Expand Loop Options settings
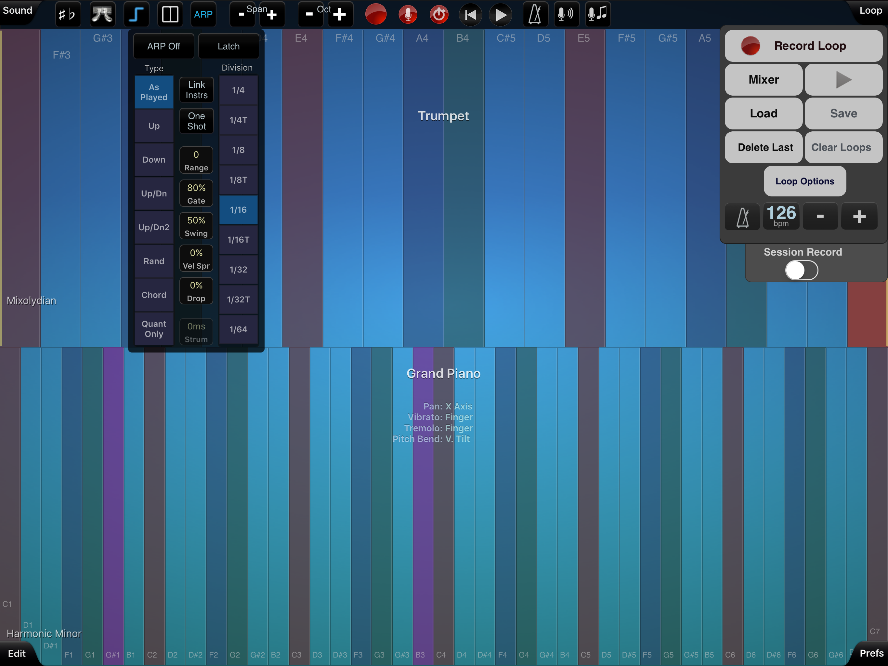This screenshot has height=666, width=888. (x=804, y=181)
